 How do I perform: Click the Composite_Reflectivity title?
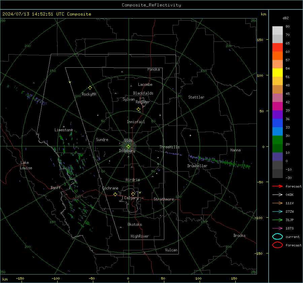tap(151, 5)
